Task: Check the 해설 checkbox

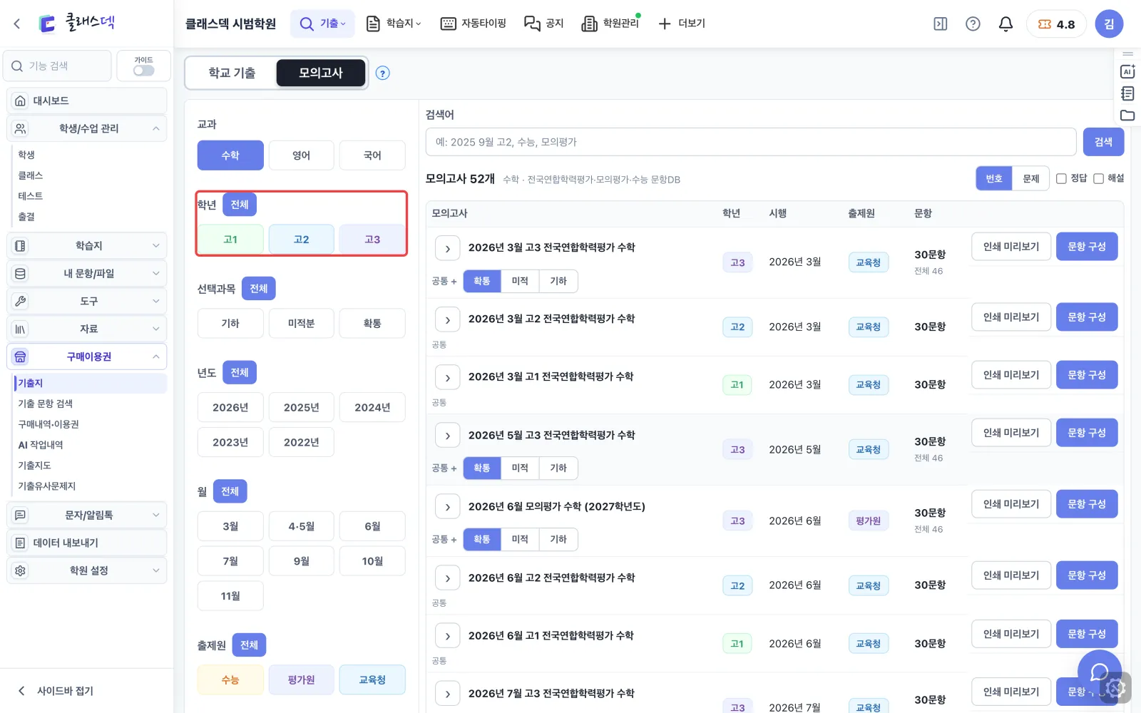Action: pyautogui.click(x=1098, y=178)
